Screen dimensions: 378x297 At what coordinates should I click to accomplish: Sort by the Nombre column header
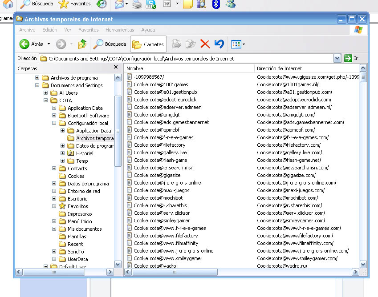[x=189, y=68]
